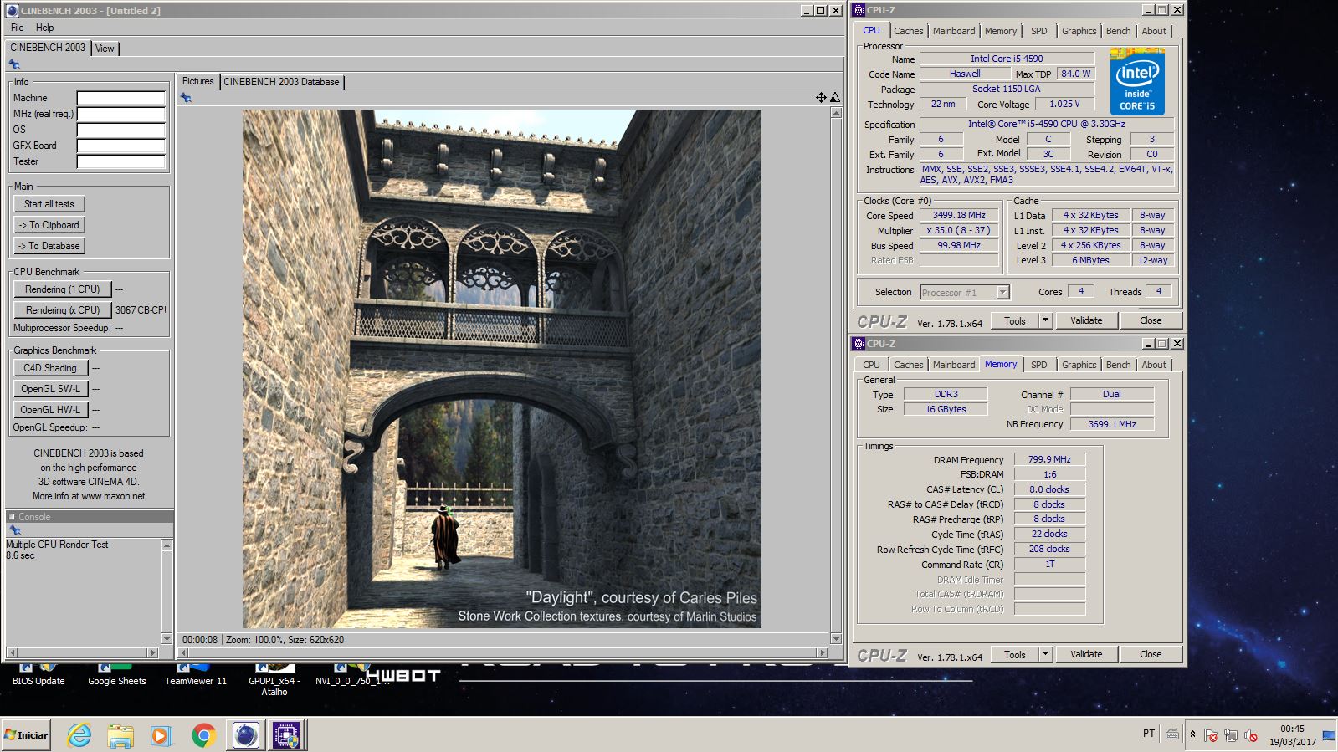The width and height of the screenshot is (1338, 752).
Task: Expand the Tools dropdown arrow in lower CPU-Z
Action: (x=1045, y=654)
